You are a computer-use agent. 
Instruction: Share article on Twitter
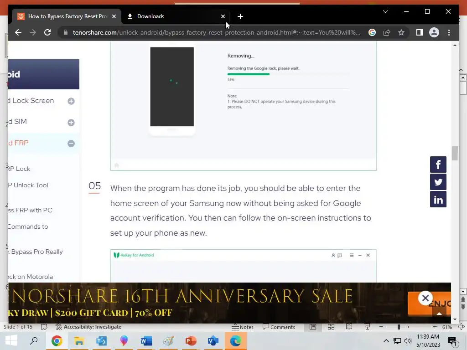(438, 182)
